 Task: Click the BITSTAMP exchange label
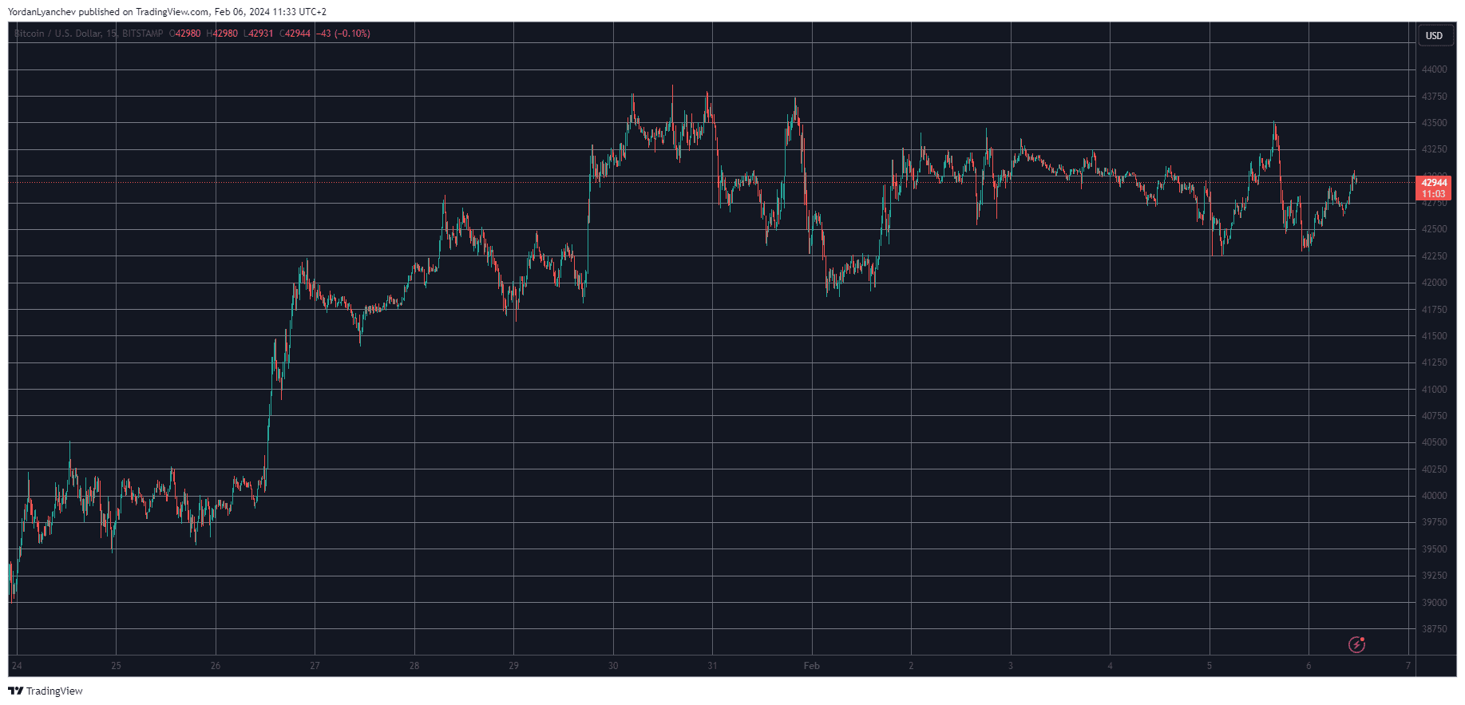point(142,34)
